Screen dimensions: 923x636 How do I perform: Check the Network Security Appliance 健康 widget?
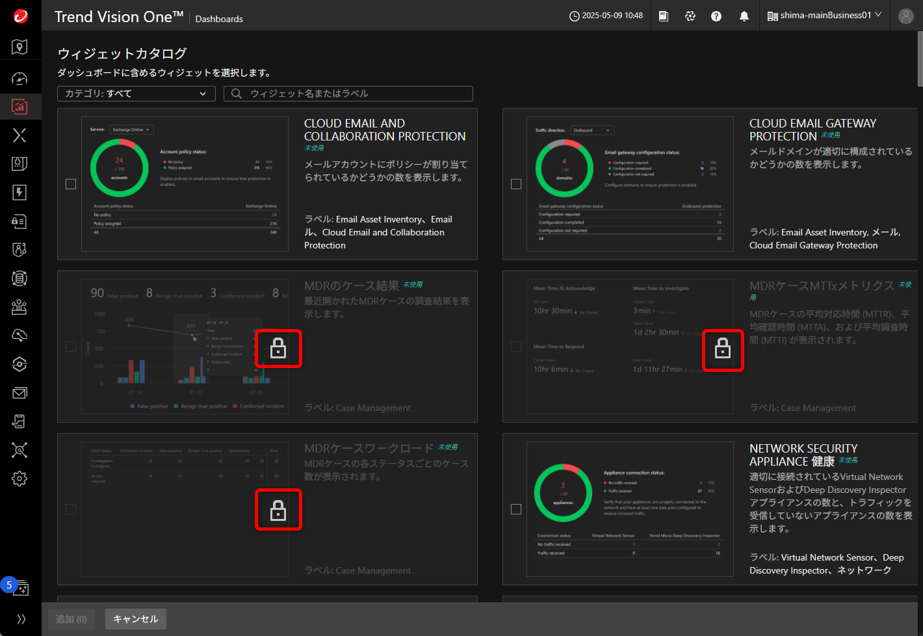[x=516, y=509]
